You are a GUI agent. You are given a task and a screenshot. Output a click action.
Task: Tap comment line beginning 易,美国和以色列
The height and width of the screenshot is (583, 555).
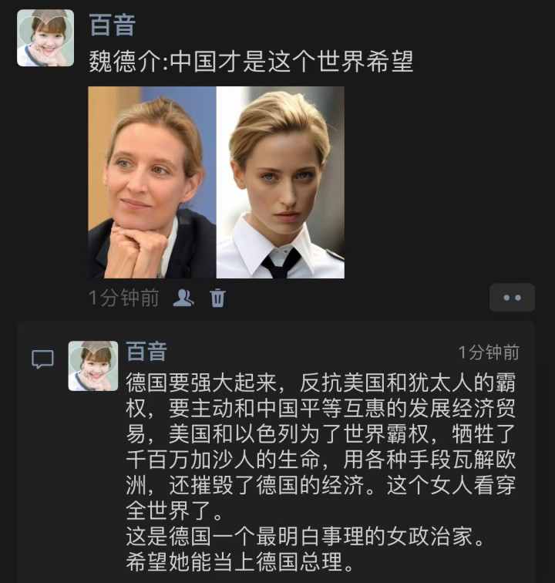click(x=321, y=434)
